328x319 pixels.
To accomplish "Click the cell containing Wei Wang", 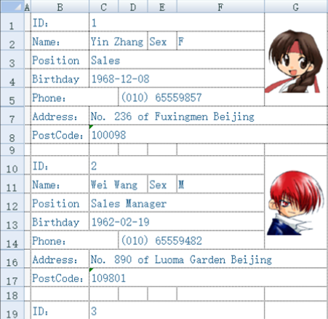I will (x=119, y=184).
